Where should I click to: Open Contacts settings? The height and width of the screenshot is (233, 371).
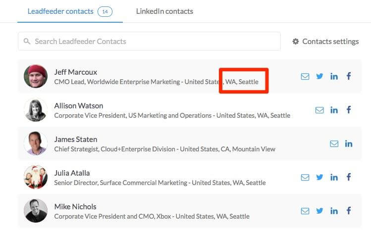click(x=325, y=42)
